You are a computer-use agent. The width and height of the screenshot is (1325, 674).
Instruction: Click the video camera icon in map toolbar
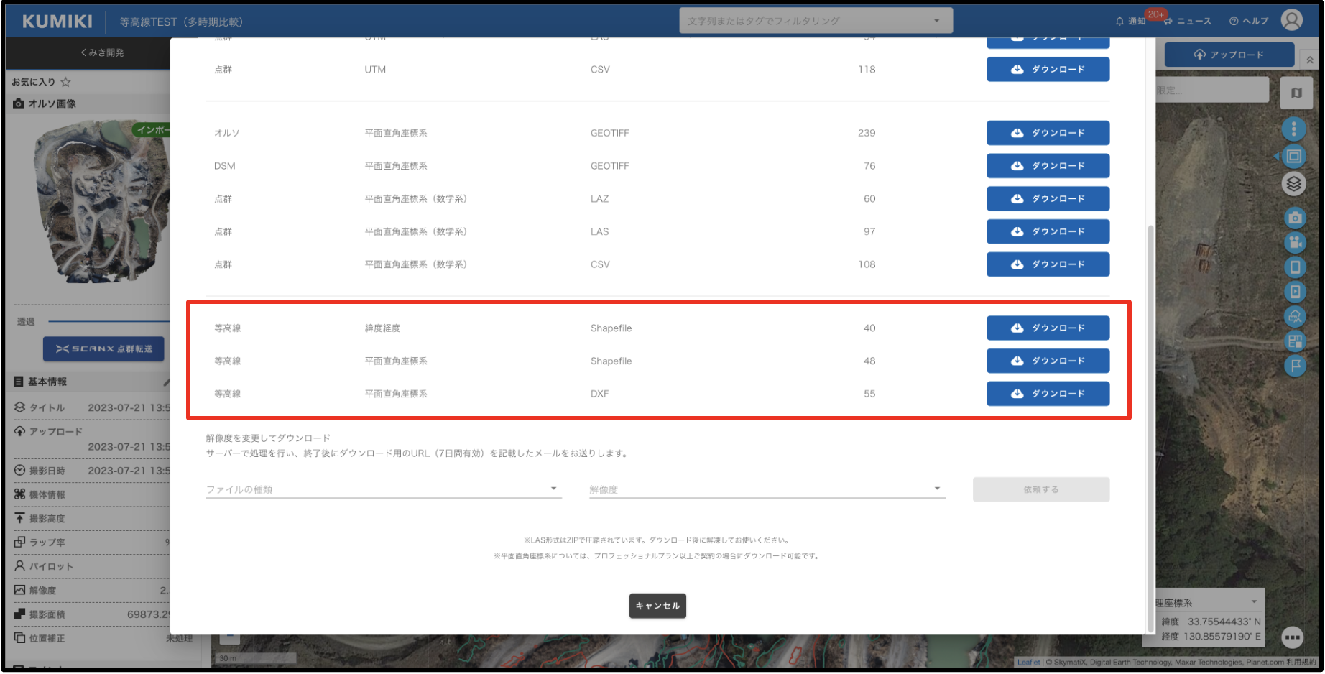1294,243
